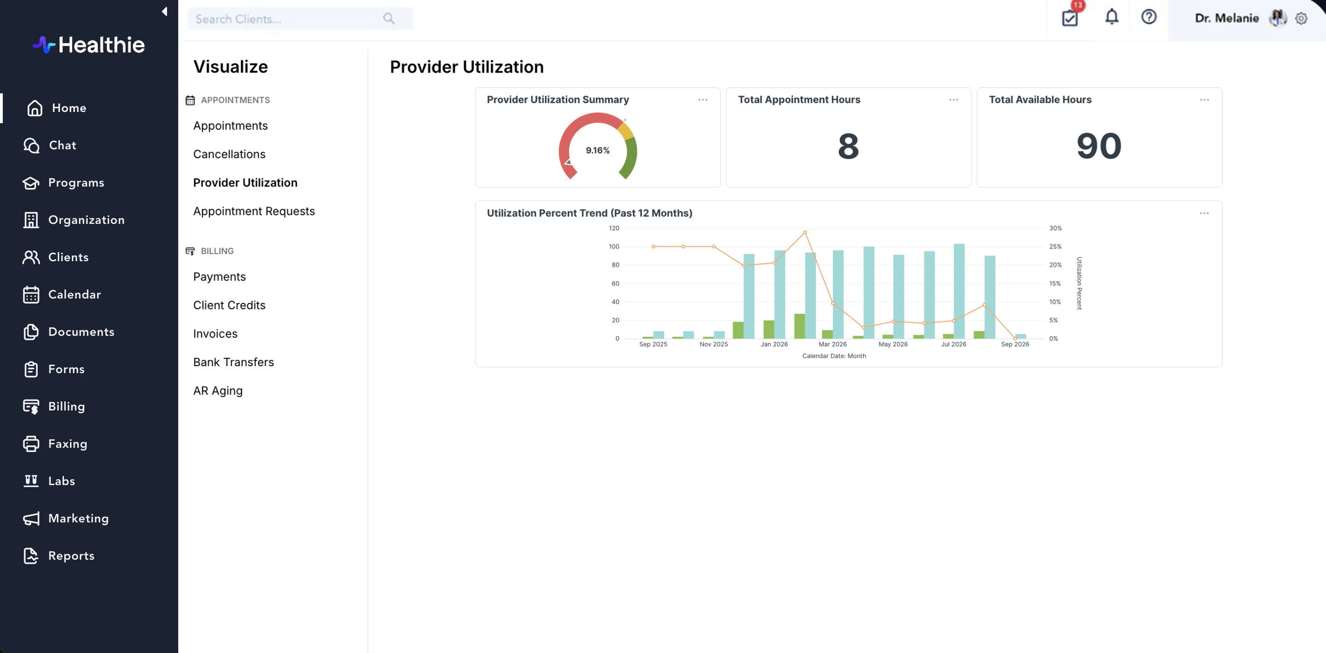This screenshot has height=653, width=1326.
Task: Open Client Credits report
Action: point(229,305)
